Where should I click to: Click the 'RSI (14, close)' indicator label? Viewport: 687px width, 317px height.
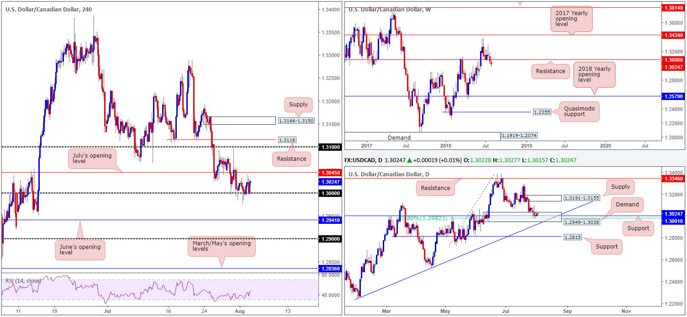pyautogui.click(x=23, y=280)
